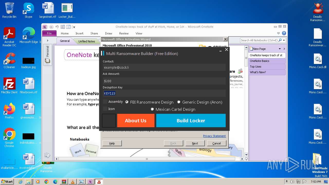The height and width of the screenshot is (185, 329).
Task: Click the dark icon preview box
Action: click(109, 121)
